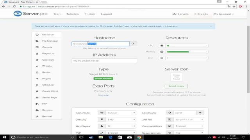Open Tutorials in the top navigation
This screenshot has width=250, height=140.
(x=73, y=14)
